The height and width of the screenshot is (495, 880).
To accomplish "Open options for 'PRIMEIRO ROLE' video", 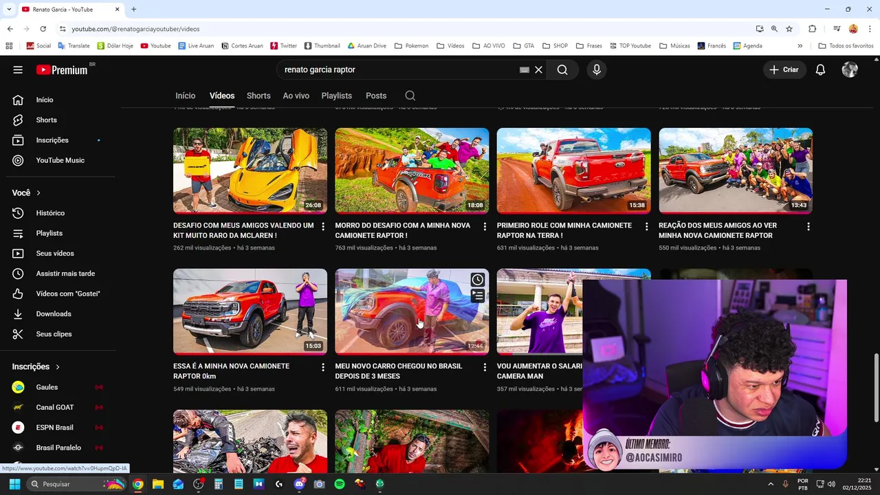I will (x=646, y=226).
